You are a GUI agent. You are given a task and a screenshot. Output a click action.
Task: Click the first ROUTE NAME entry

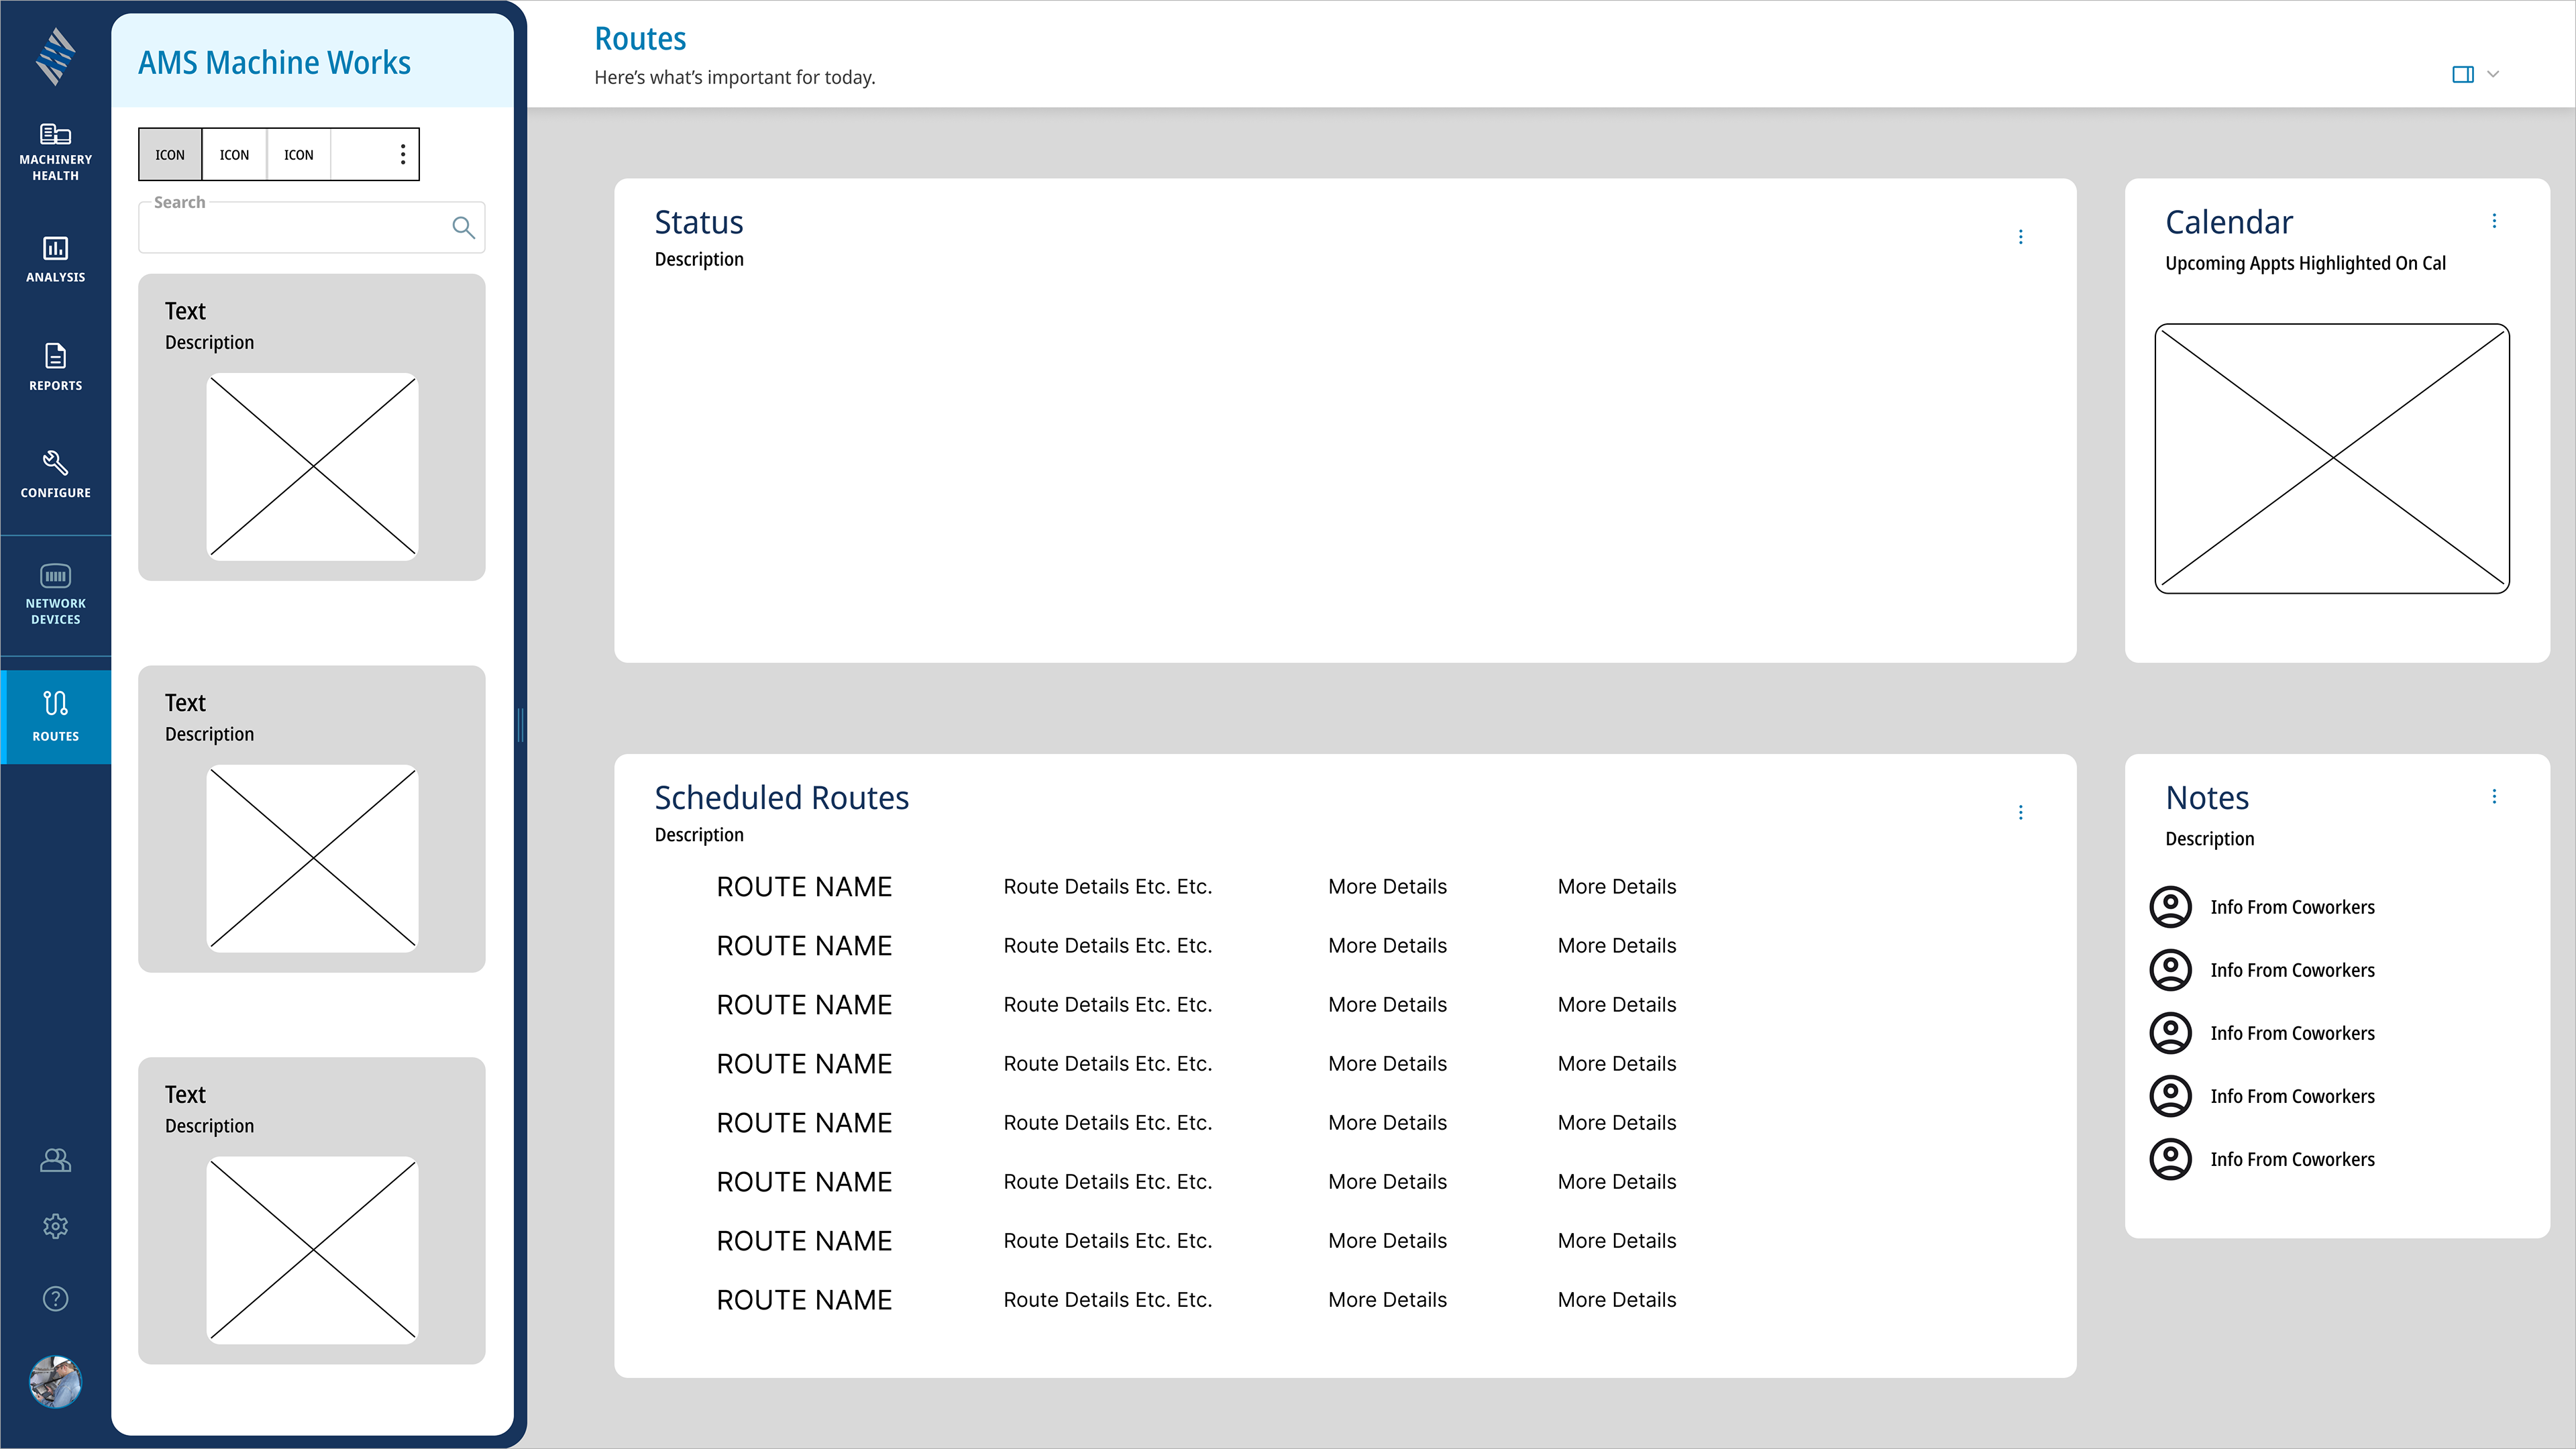[804, 887]
